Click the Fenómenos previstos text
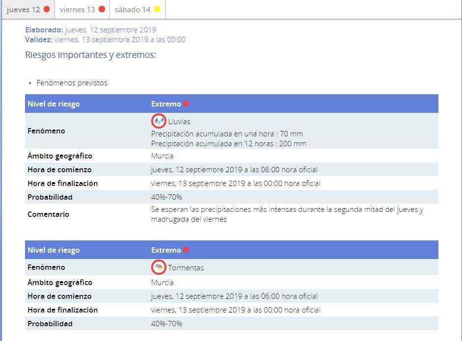This screenshot has height=341, width=462. 72,83
